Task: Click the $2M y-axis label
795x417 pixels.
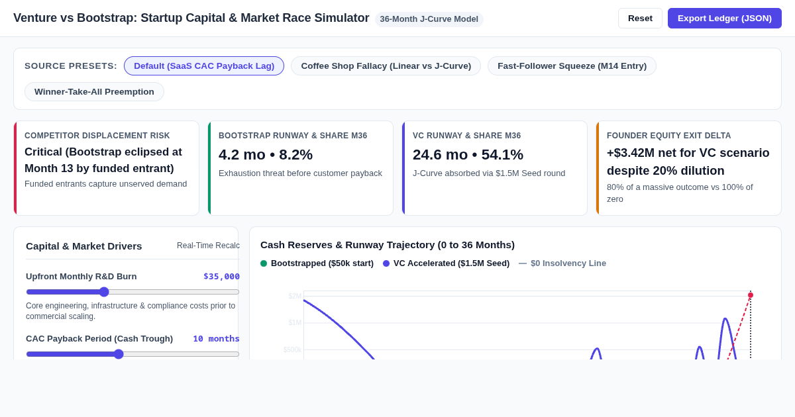Action: point(295,296)
